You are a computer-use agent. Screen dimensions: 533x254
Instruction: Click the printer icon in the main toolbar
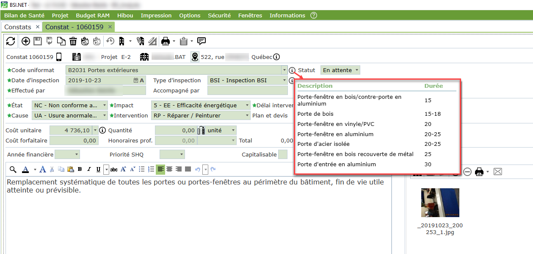point(165,41)
